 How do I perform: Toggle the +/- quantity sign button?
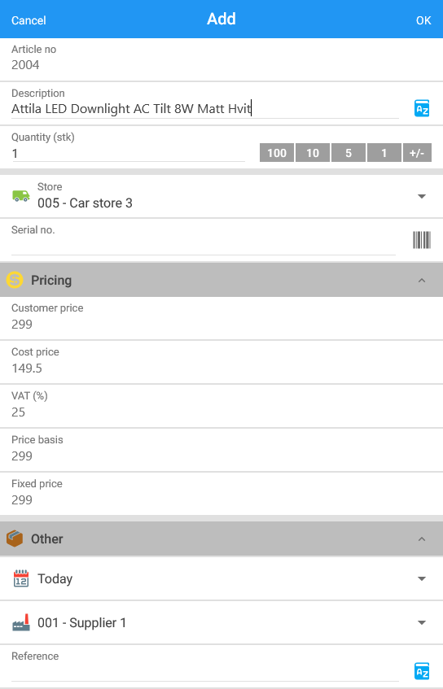pyautogui.click(x=417, y=153)
